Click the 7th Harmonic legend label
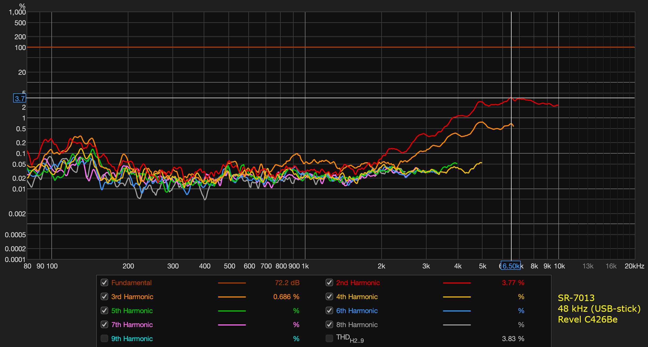Image resolution: width=648 pixels, height=347 pixels. [x=132, y=325]
